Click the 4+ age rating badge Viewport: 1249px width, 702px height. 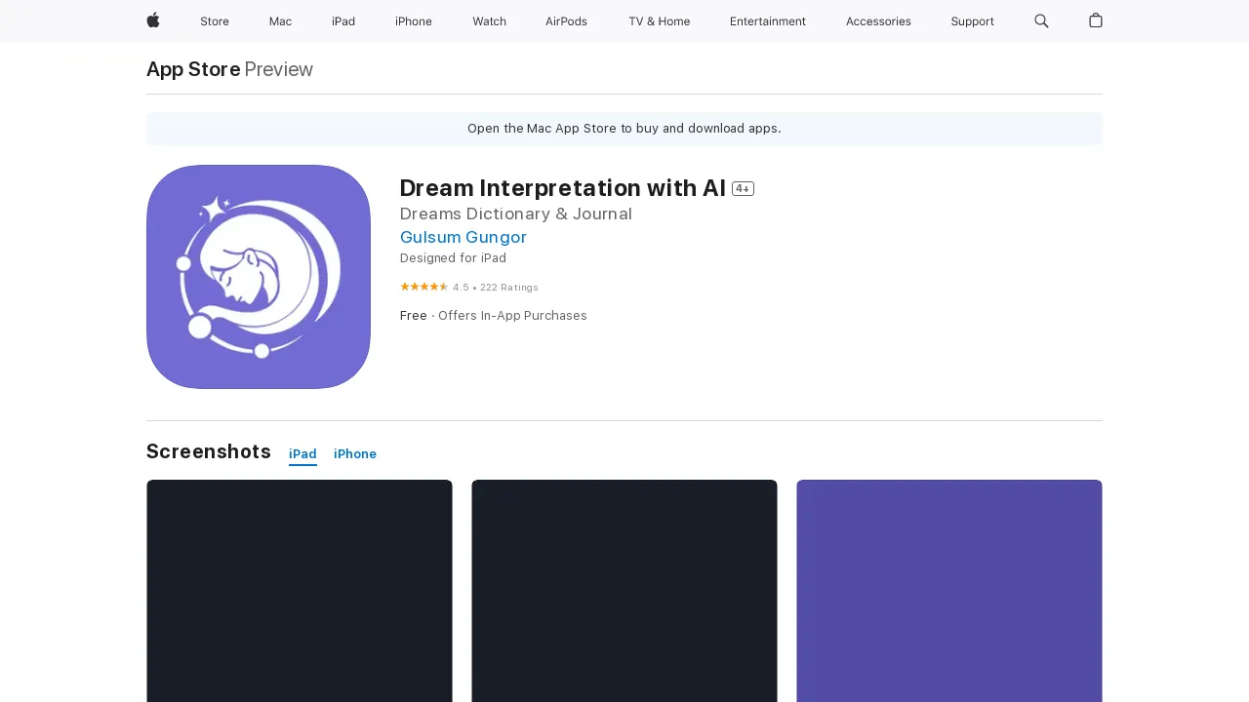pyautogui.click(x=743, y=188)
